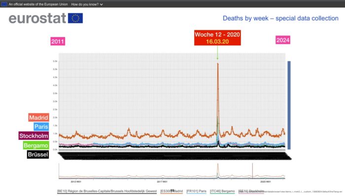Click the black Brüssel label box
The width and height of the screenshot is (345, 196).
click(38, 155)
